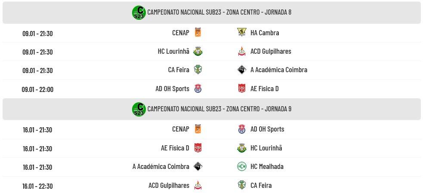This screenshot has height=193, width=423.
Task: Click the orange CENAP crest in Jornada 8
Action: (198, 33)
